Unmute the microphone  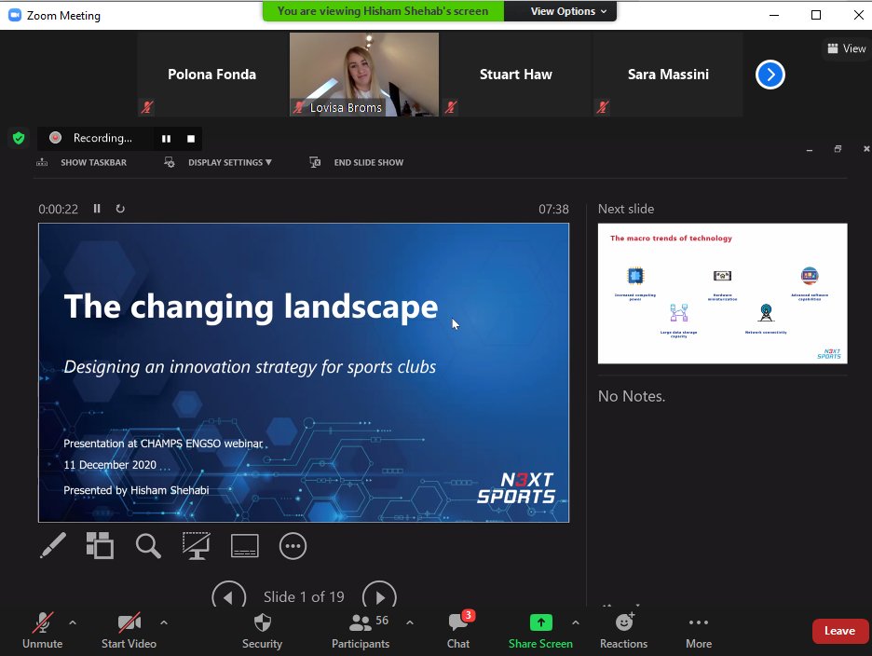(42, 631)
